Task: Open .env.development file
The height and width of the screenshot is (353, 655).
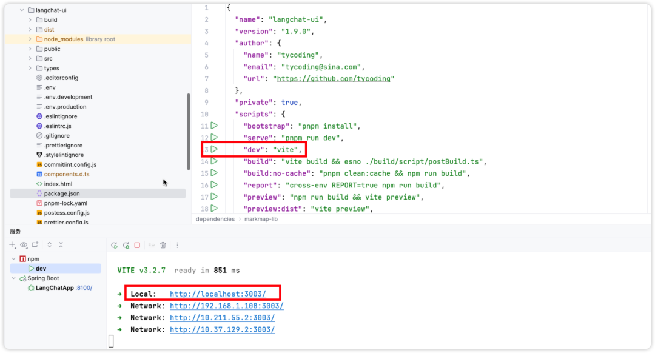Action: click(68, 97)
